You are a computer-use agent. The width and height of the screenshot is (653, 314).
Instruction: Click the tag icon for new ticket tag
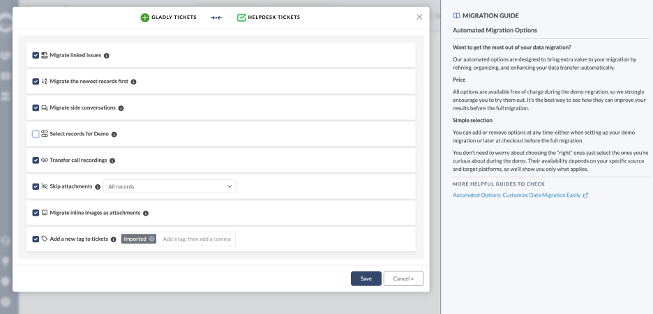pos(45,239)
